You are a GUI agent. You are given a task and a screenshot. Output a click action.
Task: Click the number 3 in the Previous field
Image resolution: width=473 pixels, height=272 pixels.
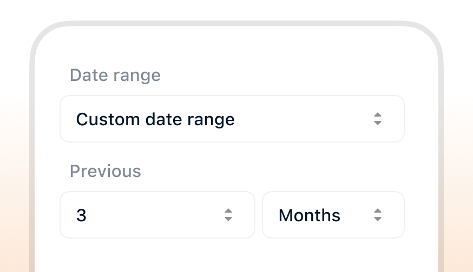pyautogui.click(x=81, y=215)
